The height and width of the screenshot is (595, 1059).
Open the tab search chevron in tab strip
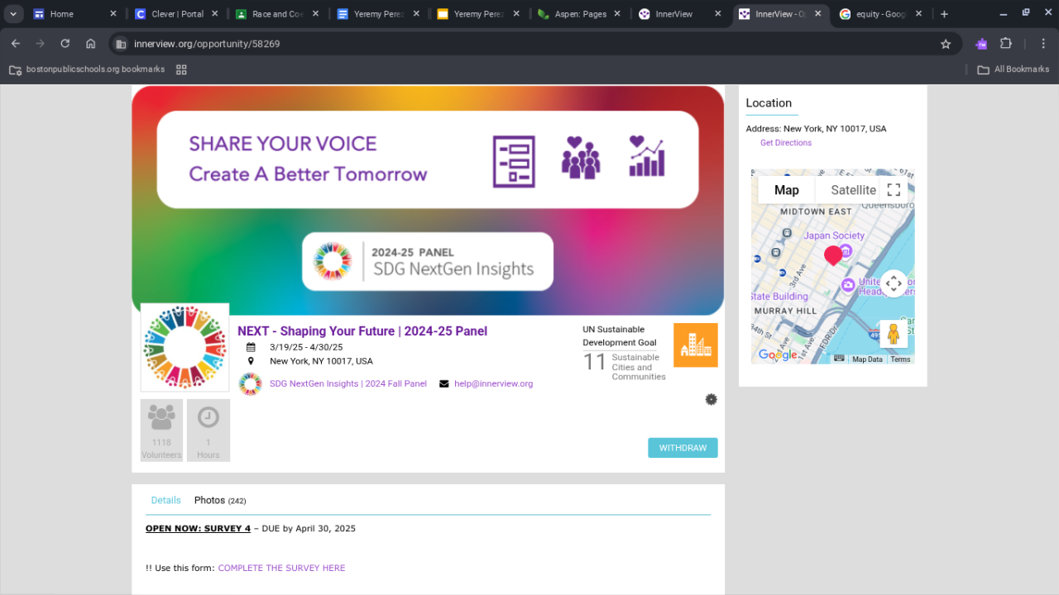pos(12,14)
